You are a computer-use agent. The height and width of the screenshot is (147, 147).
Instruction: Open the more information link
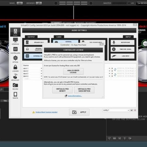[75, 96]
